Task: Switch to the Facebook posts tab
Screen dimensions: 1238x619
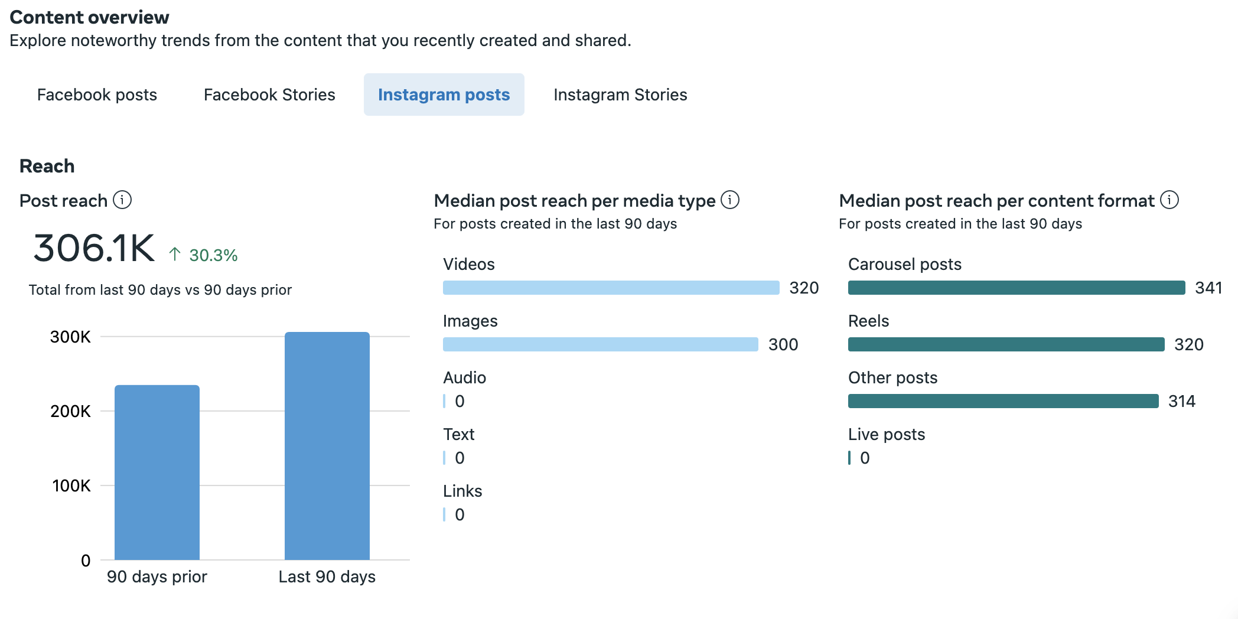Action: (97, 95)
